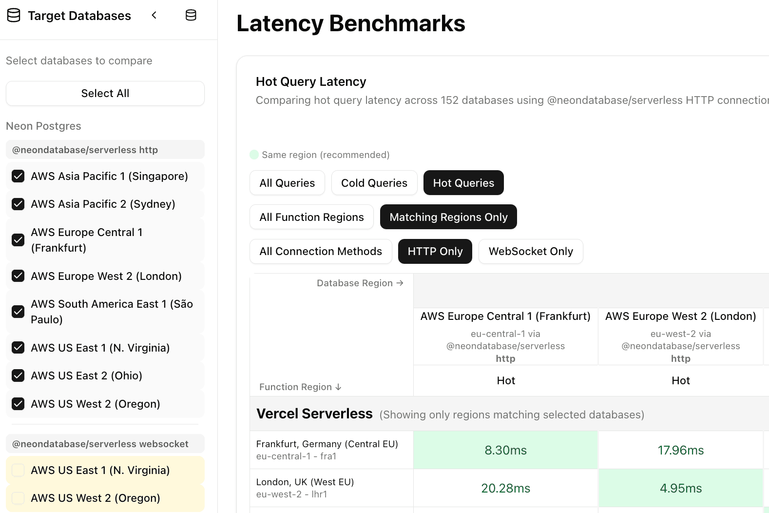Image resolution: width=769 pixels, height=513 pixels.
Task: Switch to All Queries filter
Action: pyautogui.click(x=287, y=183)
